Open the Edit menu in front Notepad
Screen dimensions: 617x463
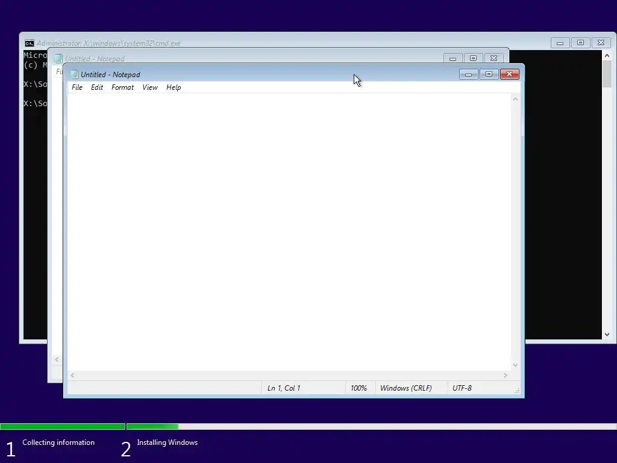[x=97, y=87]
